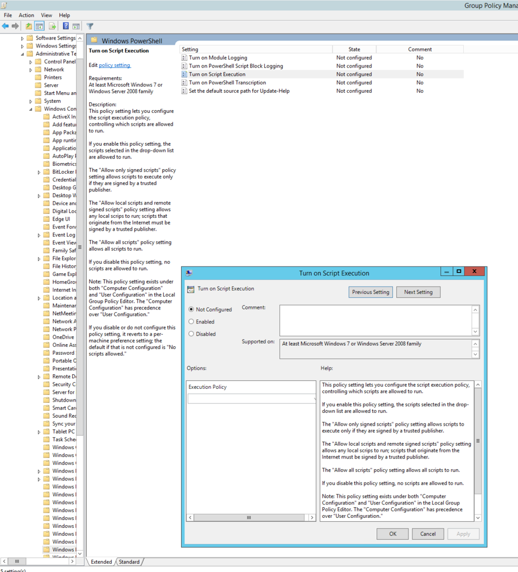Click the Next Setting button
The width and height of the screenshot is (518, 572).
tap(419, 292)
